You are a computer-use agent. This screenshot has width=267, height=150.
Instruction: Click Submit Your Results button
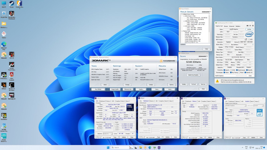point(193,75)
